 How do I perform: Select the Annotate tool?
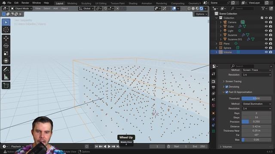click(x=6, y=69)
